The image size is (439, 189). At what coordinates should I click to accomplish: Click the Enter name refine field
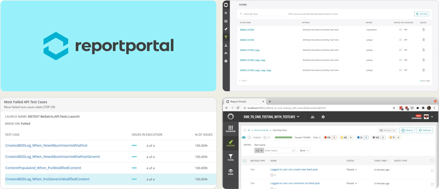click(279, 150)
